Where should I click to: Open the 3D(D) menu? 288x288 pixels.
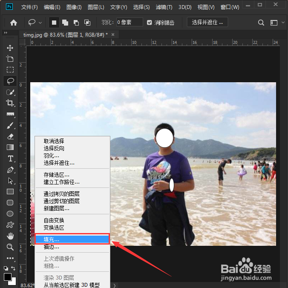(185, 7)
